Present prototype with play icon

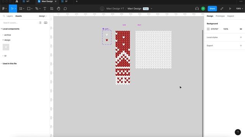pos(230,9)
